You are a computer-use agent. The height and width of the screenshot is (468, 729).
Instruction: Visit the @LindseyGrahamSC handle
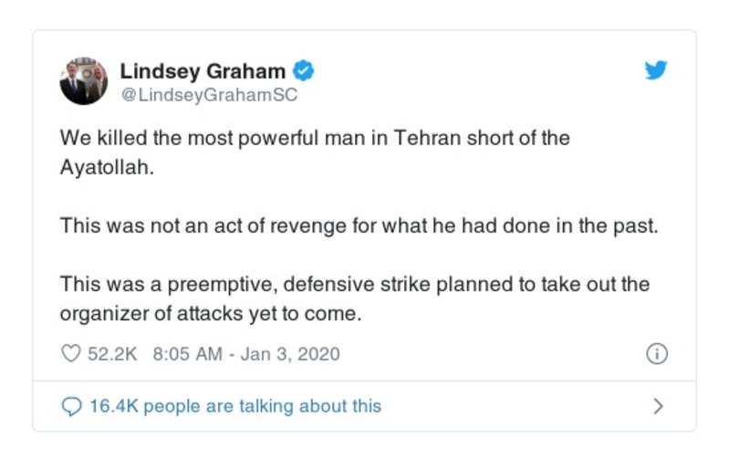(209, 94)
